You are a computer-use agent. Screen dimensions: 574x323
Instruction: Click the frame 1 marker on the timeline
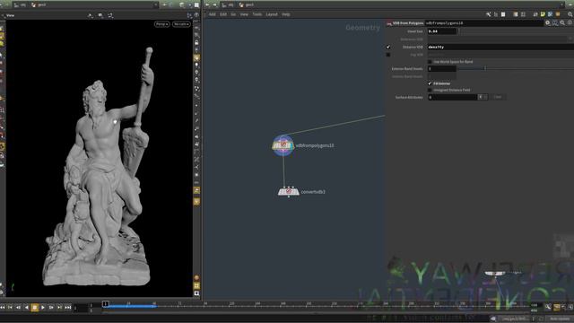click(106, 304)
